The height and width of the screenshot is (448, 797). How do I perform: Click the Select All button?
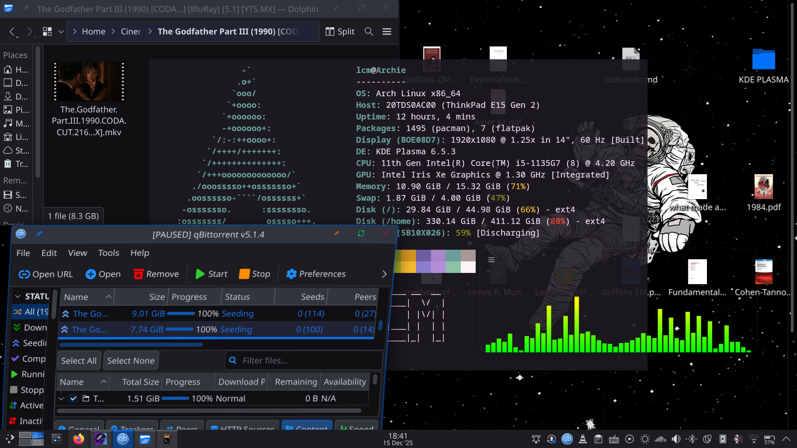(79, 361)
